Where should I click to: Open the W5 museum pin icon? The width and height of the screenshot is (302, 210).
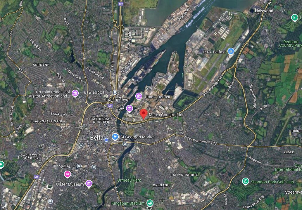(130, 109)
